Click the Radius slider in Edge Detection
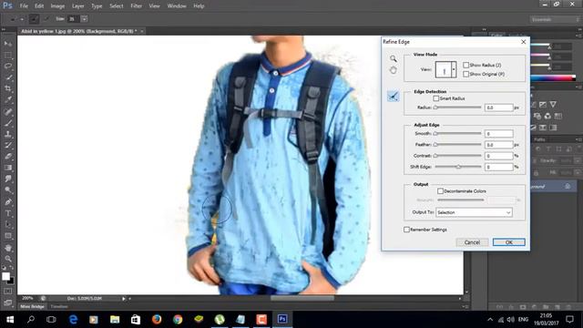 point(458,108)
